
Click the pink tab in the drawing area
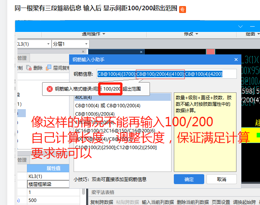click(211, 52)
